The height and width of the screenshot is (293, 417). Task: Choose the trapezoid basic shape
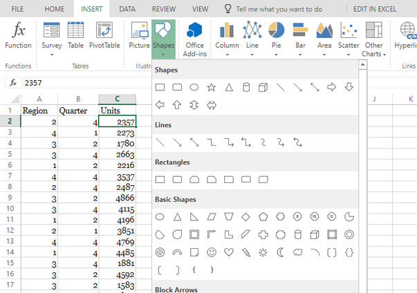click(x=229, y=217)
